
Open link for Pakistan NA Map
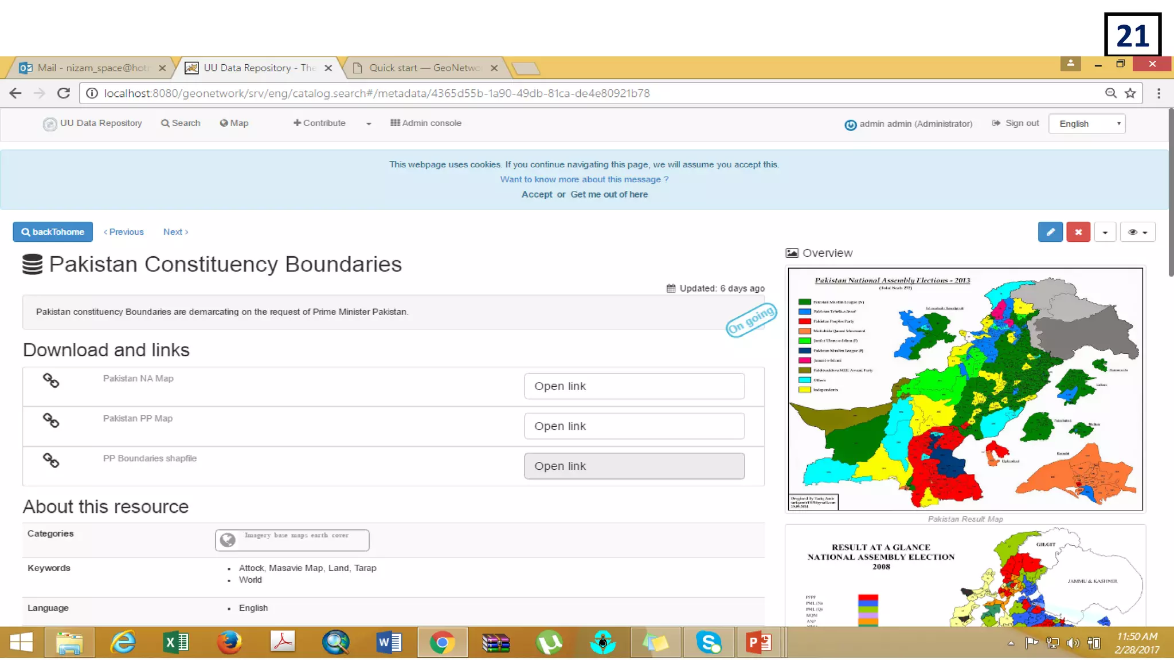tap(634, 386)
